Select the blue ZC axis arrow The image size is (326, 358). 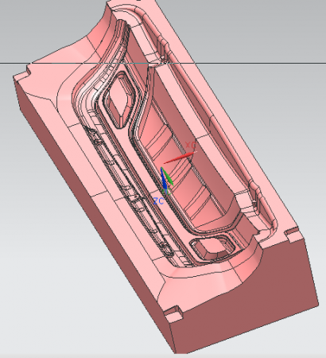pos(164,178)
